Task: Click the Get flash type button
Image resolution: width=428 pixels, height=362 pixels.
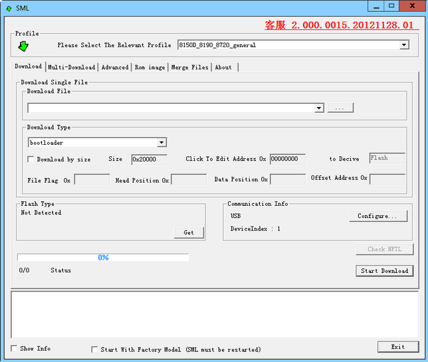Action: 189,232
